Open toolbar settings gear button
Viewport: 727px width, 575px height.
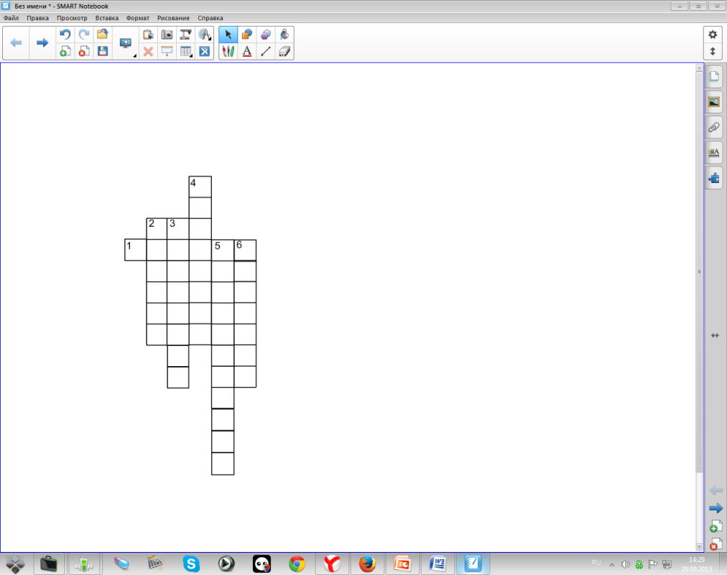(713, 34)
